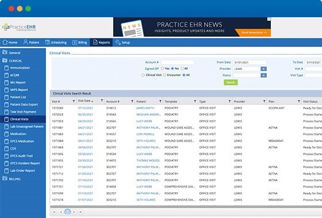The image size is (322, 218).
Task: Select Signed Off No radio button
Action: (172, 68)
